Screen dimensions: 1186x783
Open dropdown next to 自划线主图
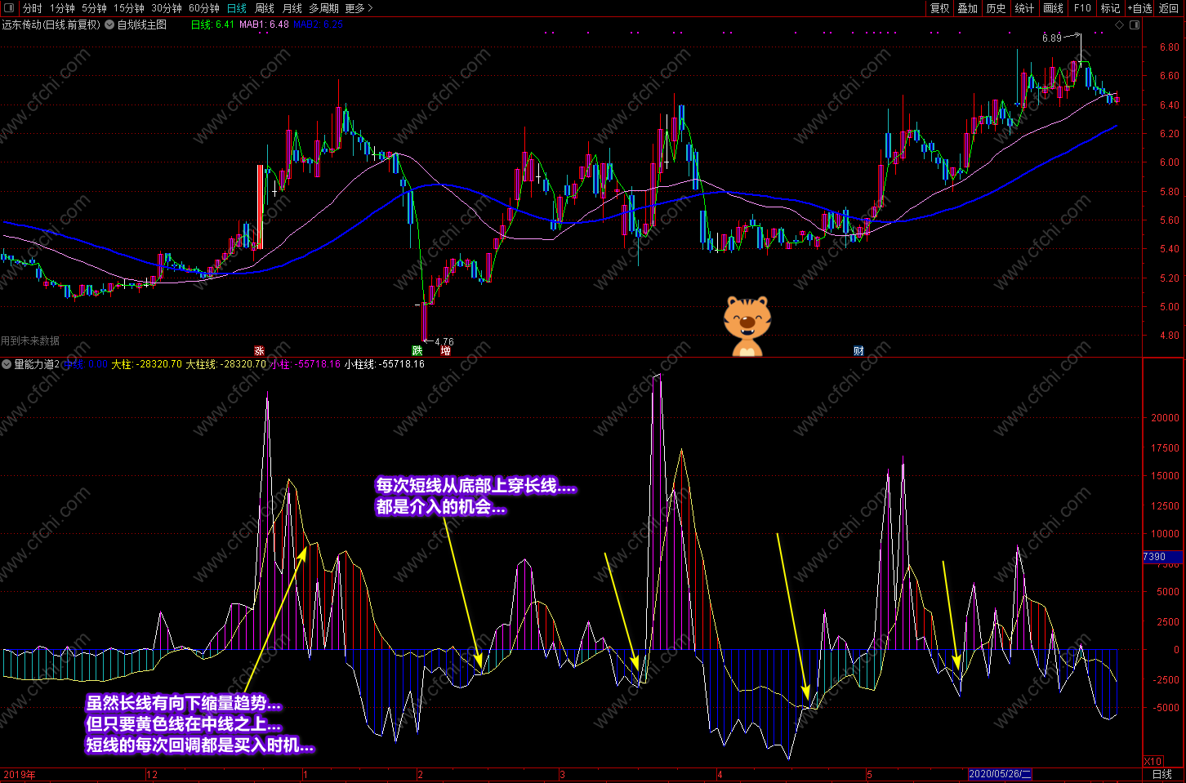(x=109, y=24)
